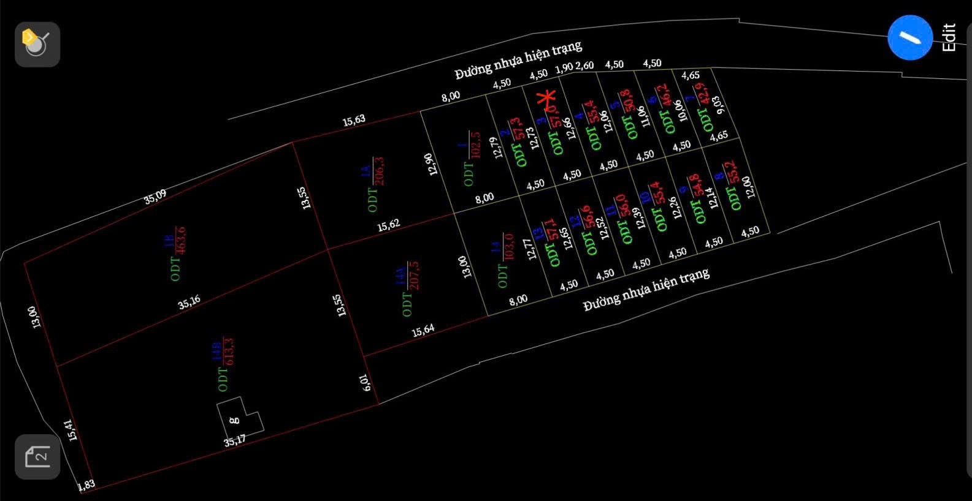Click the 1,83 dimension at bottom corner
Image resolution: width=972 pixels, height=501 pixels.
[x=86, y=485]
